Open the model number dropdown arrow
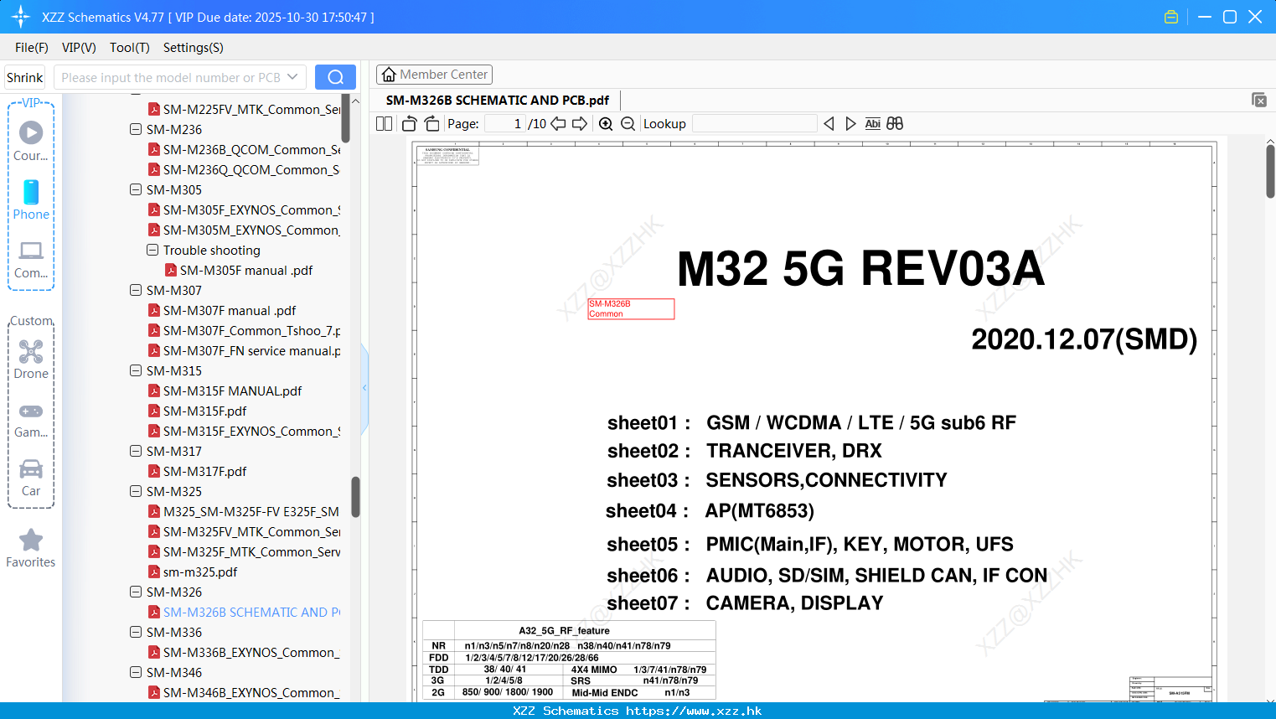This screenshot has width=1276, height=719. click(x=292, y=77)
